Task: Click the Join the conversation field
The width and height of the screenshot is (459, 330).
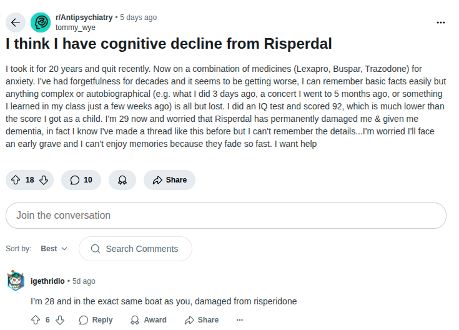Action: (226, 216)
